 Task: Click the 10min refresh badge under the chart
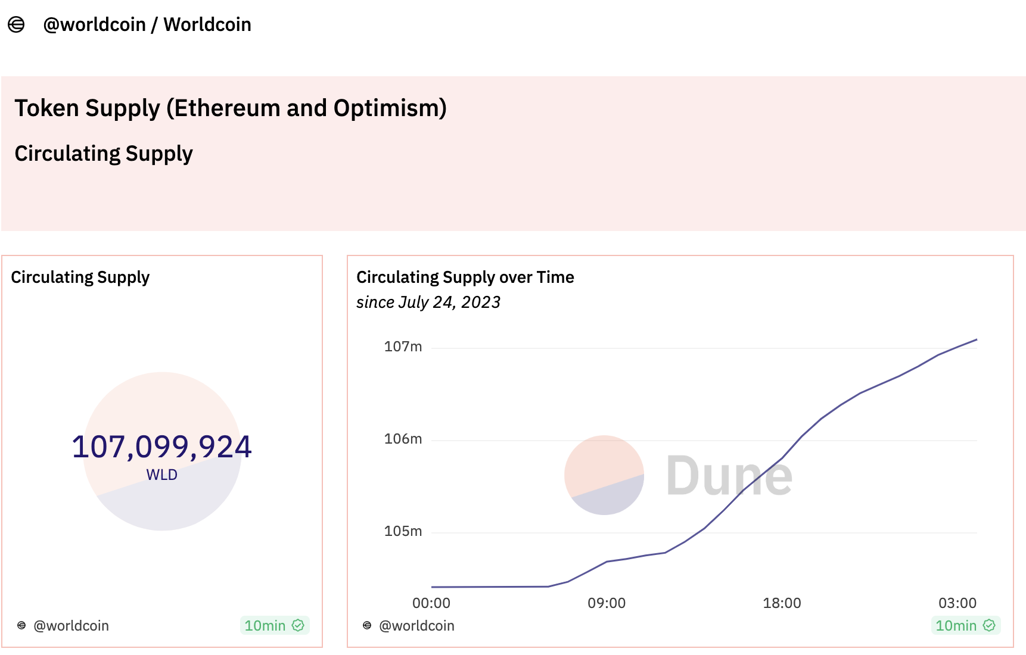click(x=966, y=625)
